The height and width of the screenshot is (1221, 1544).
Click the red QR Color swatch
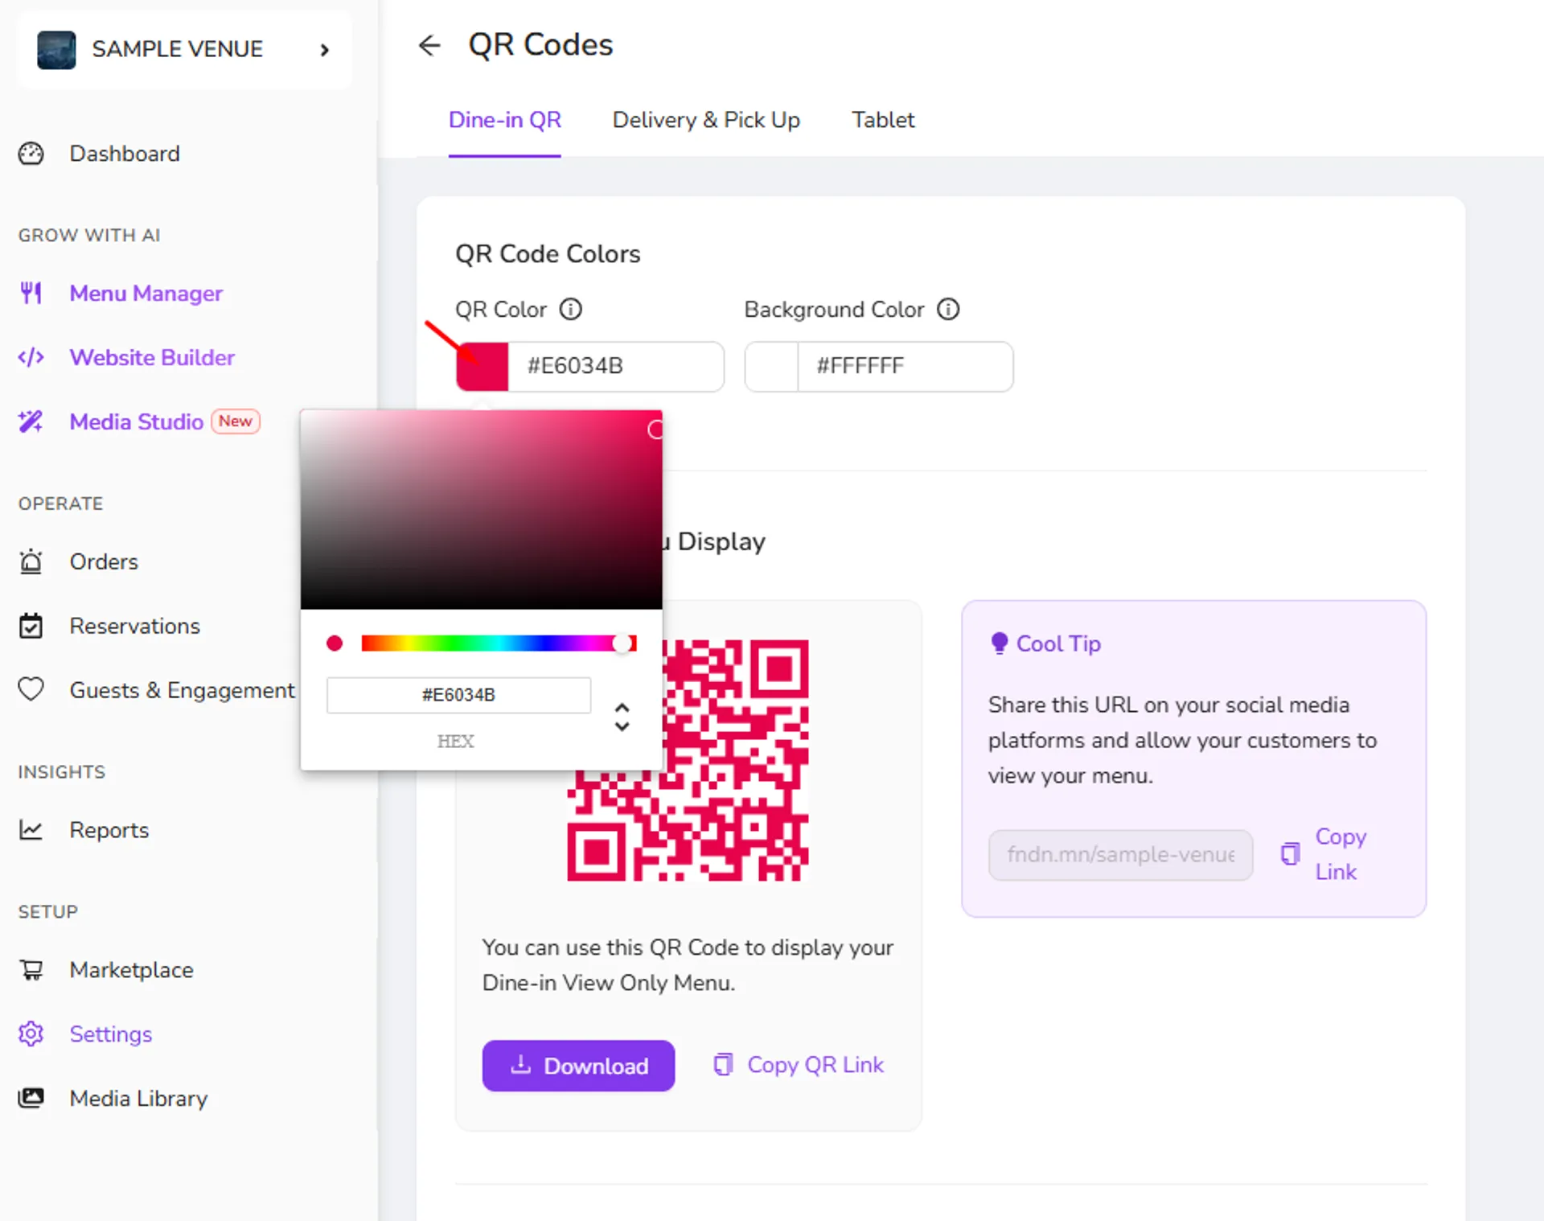pos(482,367)
